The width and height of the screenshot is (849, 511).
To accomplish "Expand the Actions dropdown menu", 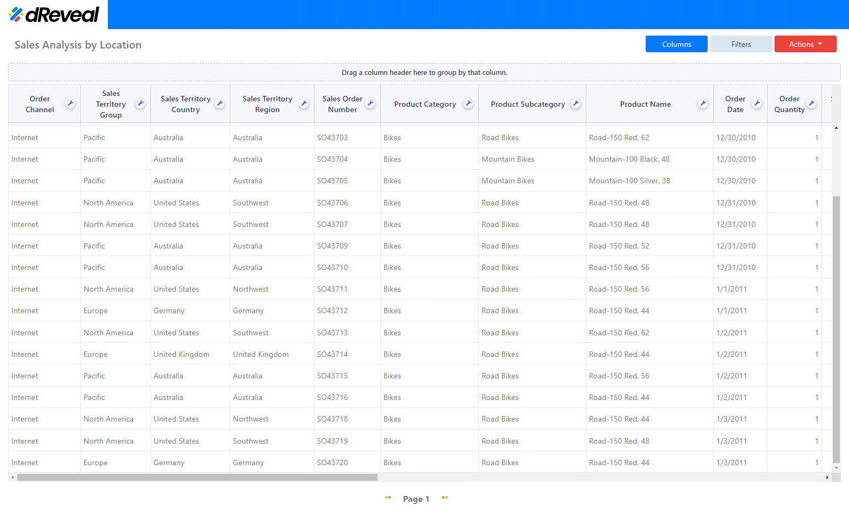I will (805, 44).
